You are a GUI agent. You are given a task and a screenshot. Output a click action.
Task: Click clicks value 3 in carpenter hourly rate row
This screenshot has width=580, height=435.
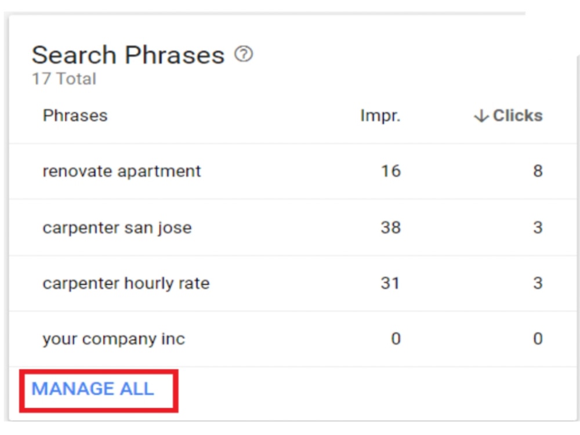538,284
